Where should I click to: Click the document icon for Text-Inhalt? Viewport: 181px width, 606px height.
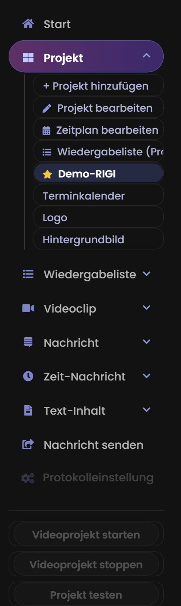pos(28,410)
